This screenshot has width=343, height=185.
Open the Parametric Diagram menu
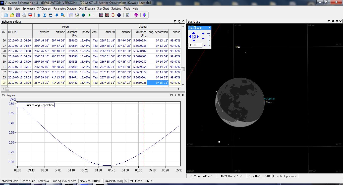pos(65,9)
